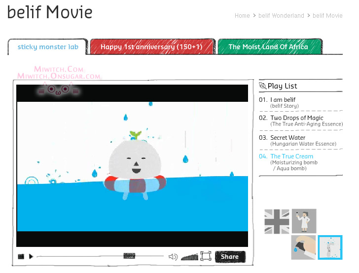The image size is (359, 273).
Task: Switch to the sticky monster lab tab
Action: [48, 47]
